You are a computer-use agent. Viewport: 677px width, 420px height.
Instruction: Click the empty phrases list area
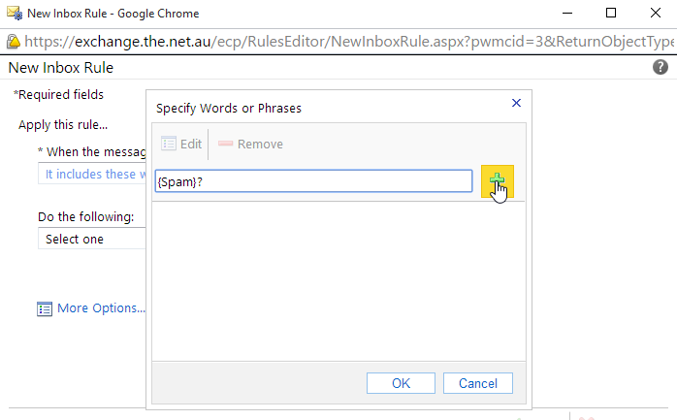point(338,281)
